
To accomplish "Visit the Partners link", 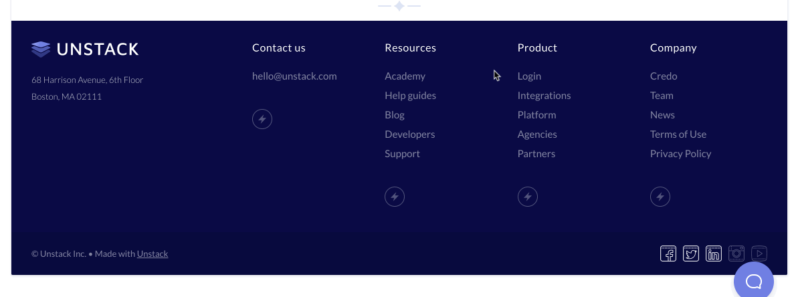I will pyautogui.click(x=536, y=154).
